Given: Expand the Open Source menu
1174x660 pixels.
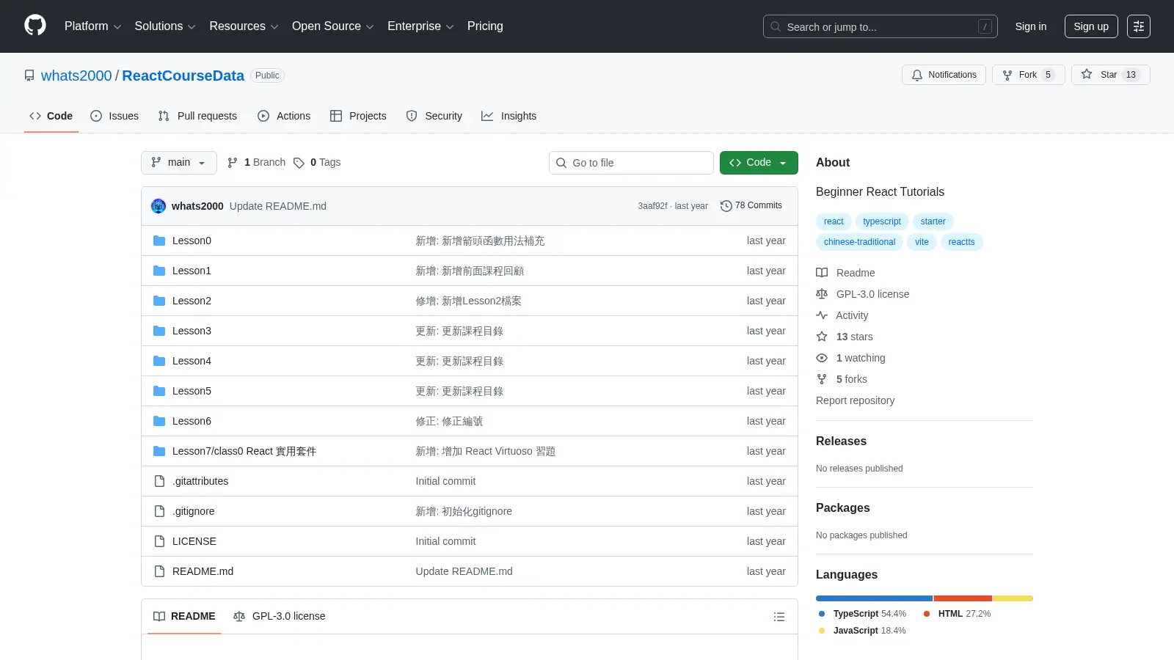Looking at the screenshot, I should tap(333, 26).
